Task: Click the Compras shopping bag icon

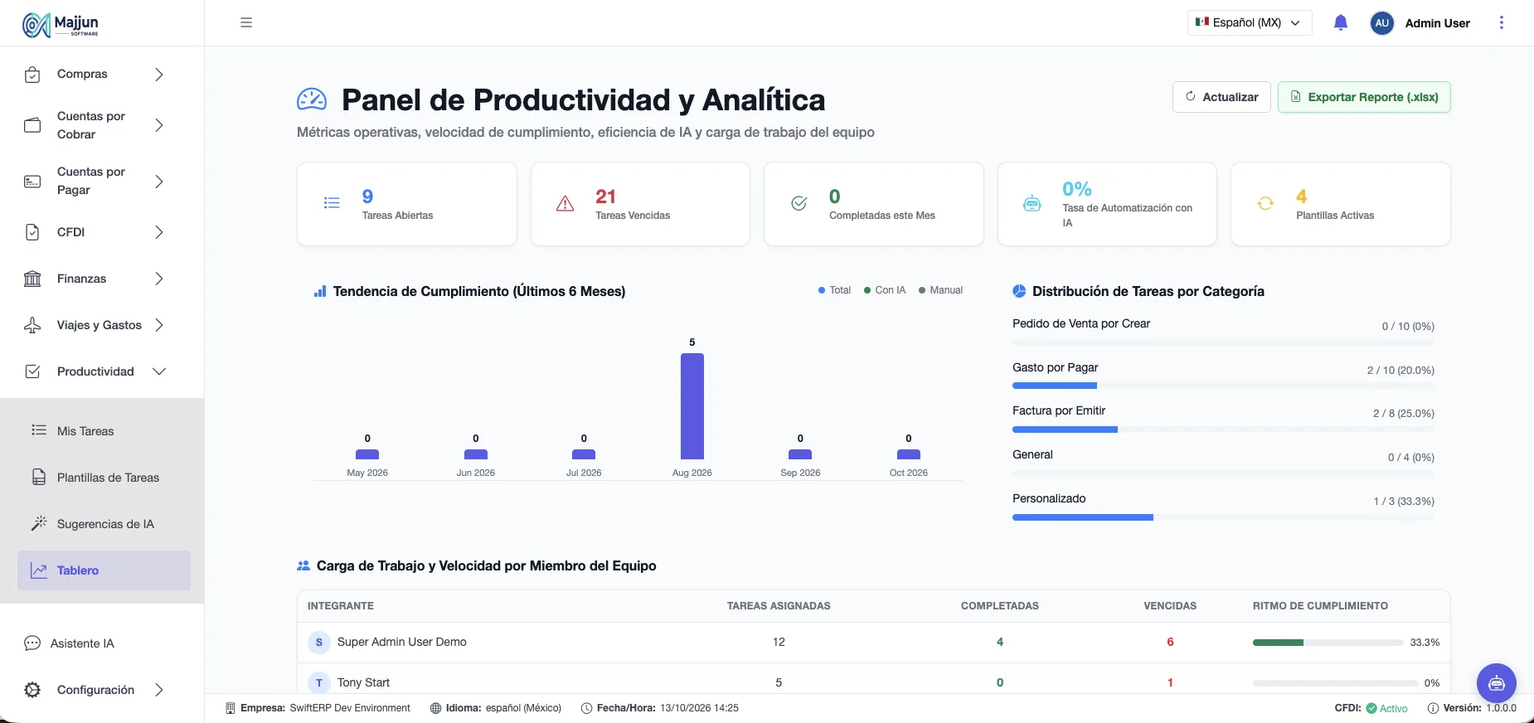Action: coord(32,75)
